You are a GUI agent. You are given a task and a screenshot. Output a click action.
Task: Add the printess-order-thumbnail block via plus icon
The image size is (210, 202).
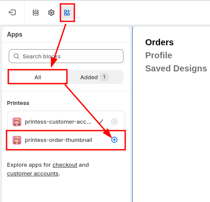[114, 140]
